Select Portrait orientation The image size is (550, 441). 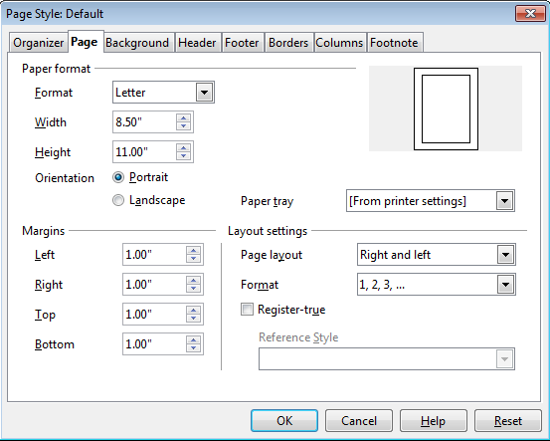coord(118,177)
